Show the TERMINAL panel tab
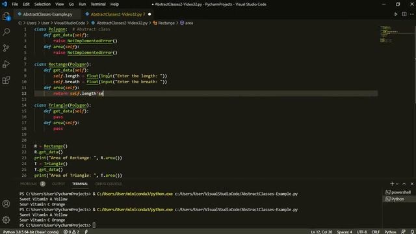This screenshot has height=234, width=416. [x=80, y=183]
